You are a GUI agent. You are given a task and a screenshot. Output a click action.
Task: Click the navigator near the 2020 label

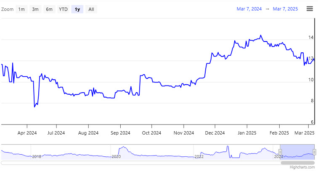coord(116,156)
